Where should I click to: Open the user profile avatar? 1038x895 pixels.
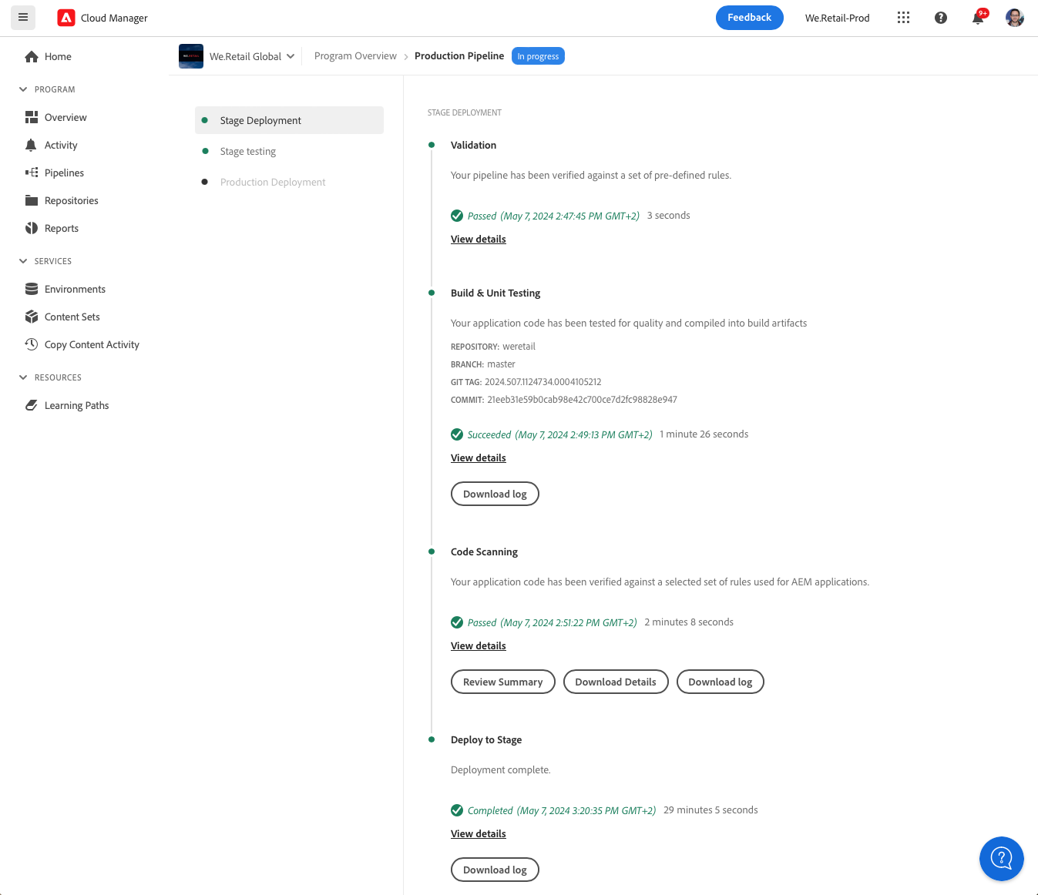(x=1015, y=18)
